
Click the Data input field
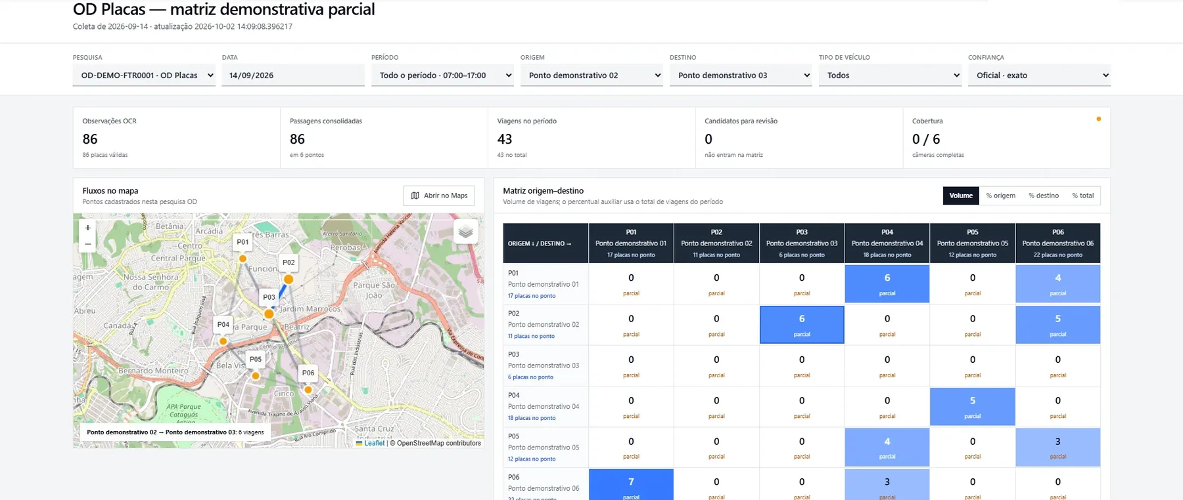[x=293, y=75]
